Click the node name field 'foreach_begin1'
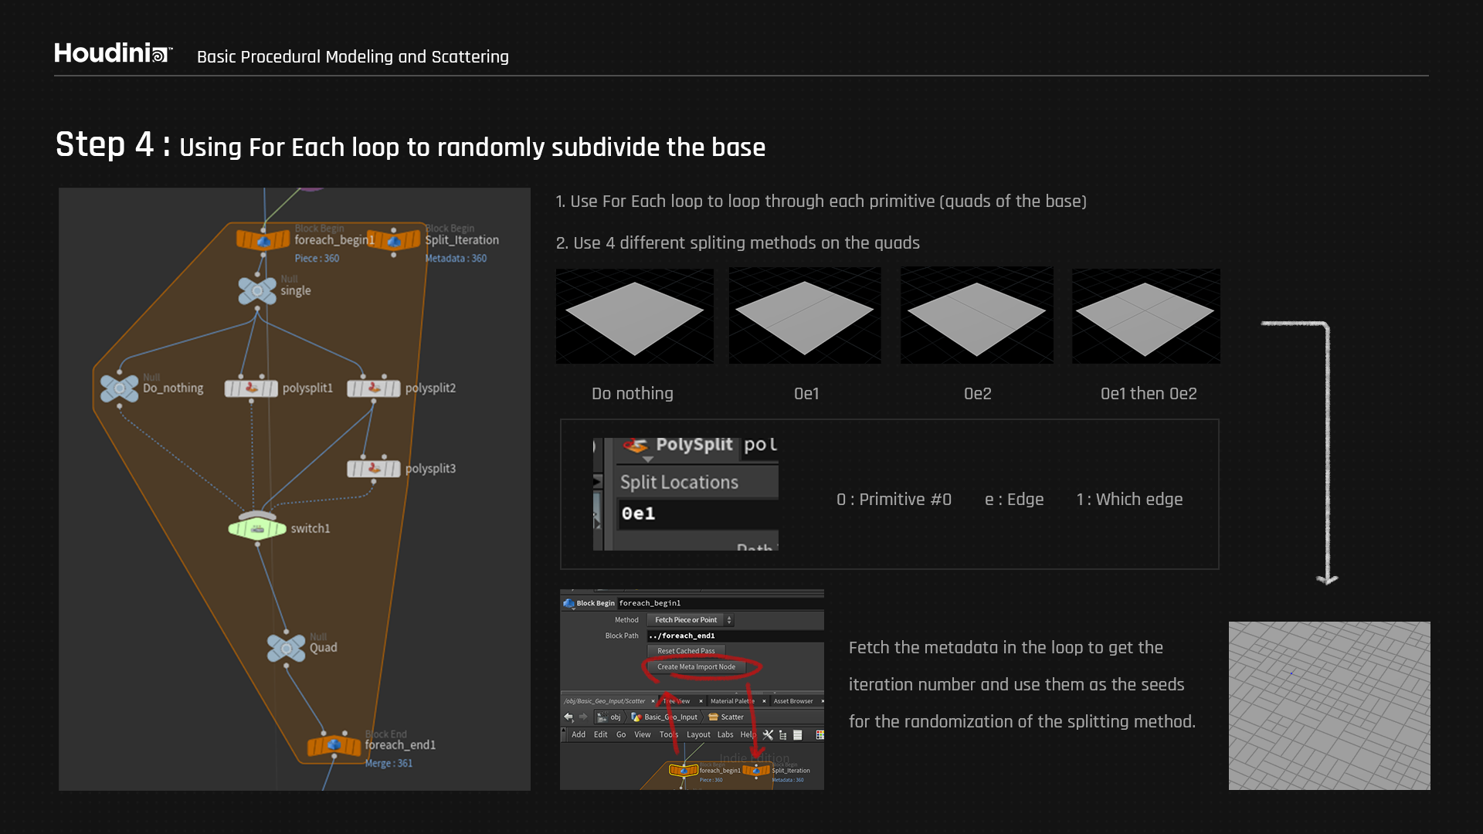The width and height of the screenshot is (1483, 834). pyautogui.click(x=720, y=603)
